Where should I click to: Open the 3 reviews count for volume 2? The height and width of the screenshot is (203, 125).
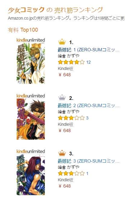pyautogui.click(x=87, y=118)
